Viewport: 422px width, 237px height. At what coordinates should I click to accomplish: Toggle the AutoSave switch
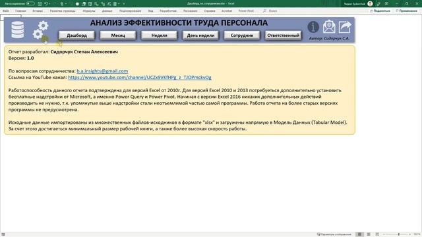(30, 4)
